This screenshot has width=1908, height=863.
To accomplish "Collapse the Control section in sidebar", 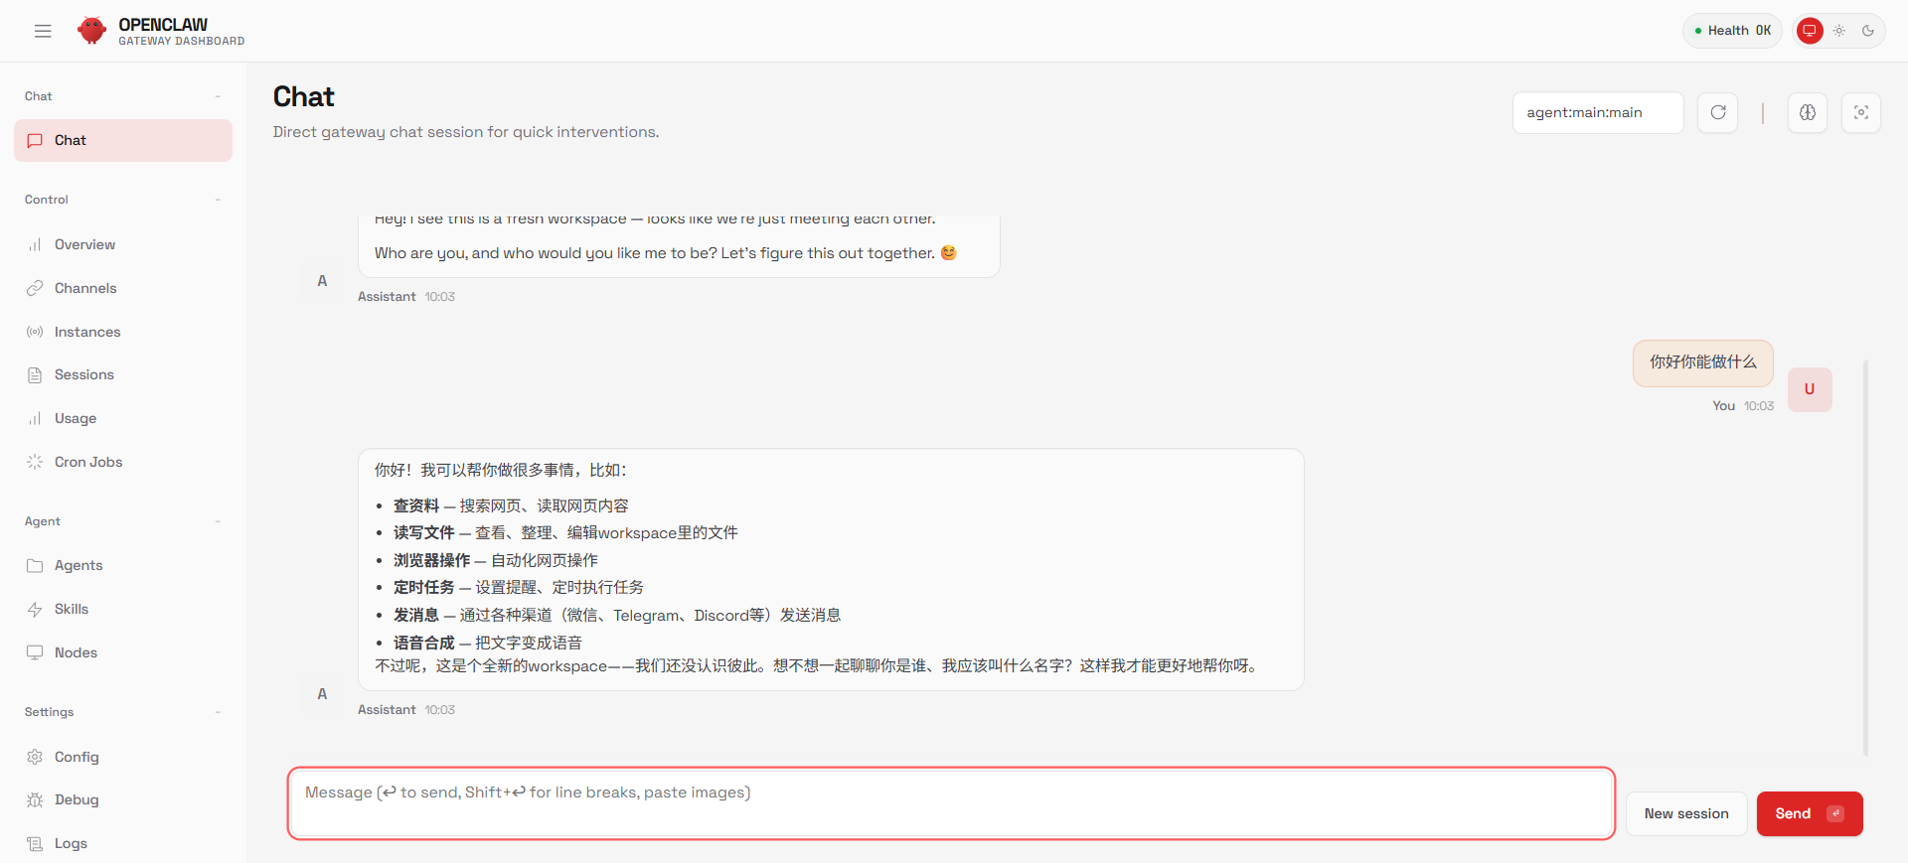I will [x=218, y=200].
